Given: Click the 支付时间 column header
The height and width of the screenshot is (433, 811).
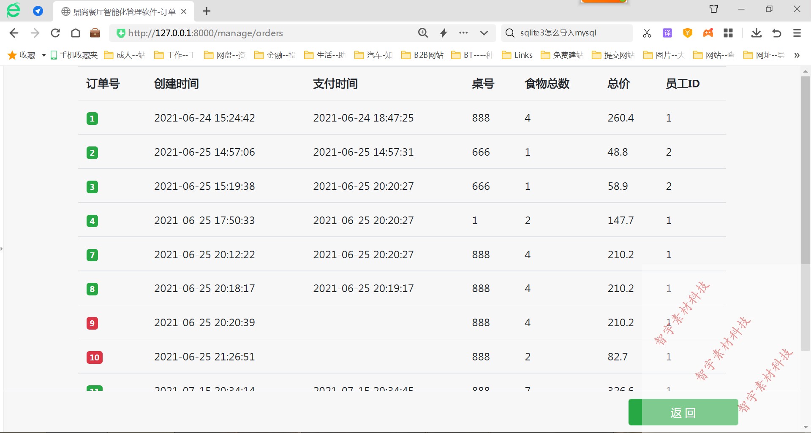Looking at the screenshot, I should 335,84.
